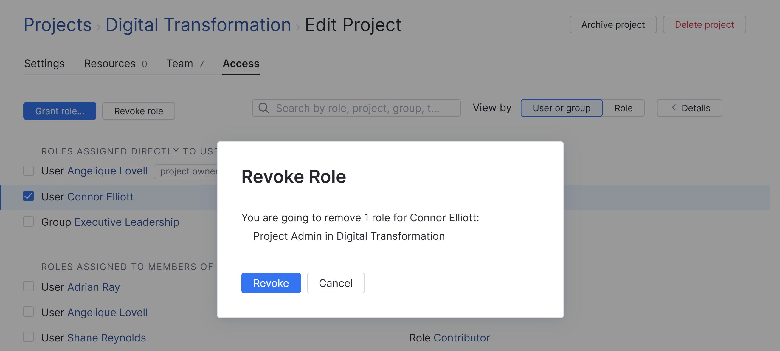Image resolution: width=780 pixels, height=351 pixels.
Task: Open the Resources tab
Action: coord(115,64)
